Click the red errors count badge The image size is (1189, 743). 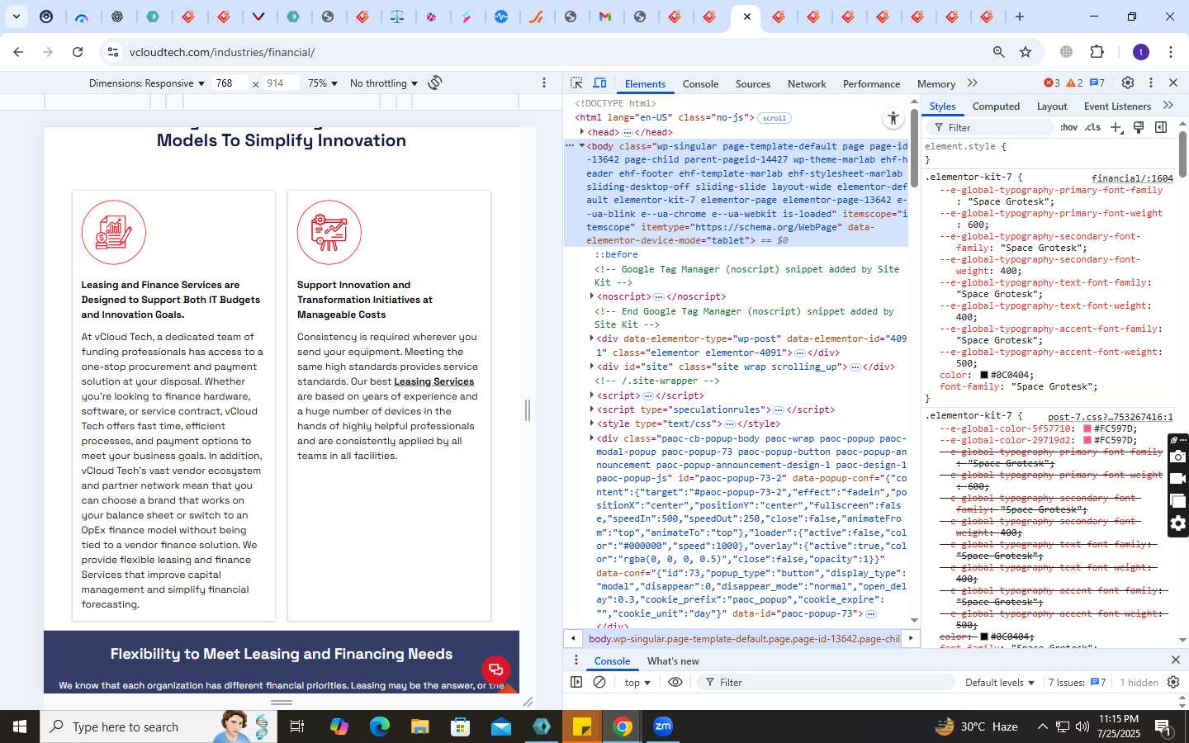(x=1052, y=83)
